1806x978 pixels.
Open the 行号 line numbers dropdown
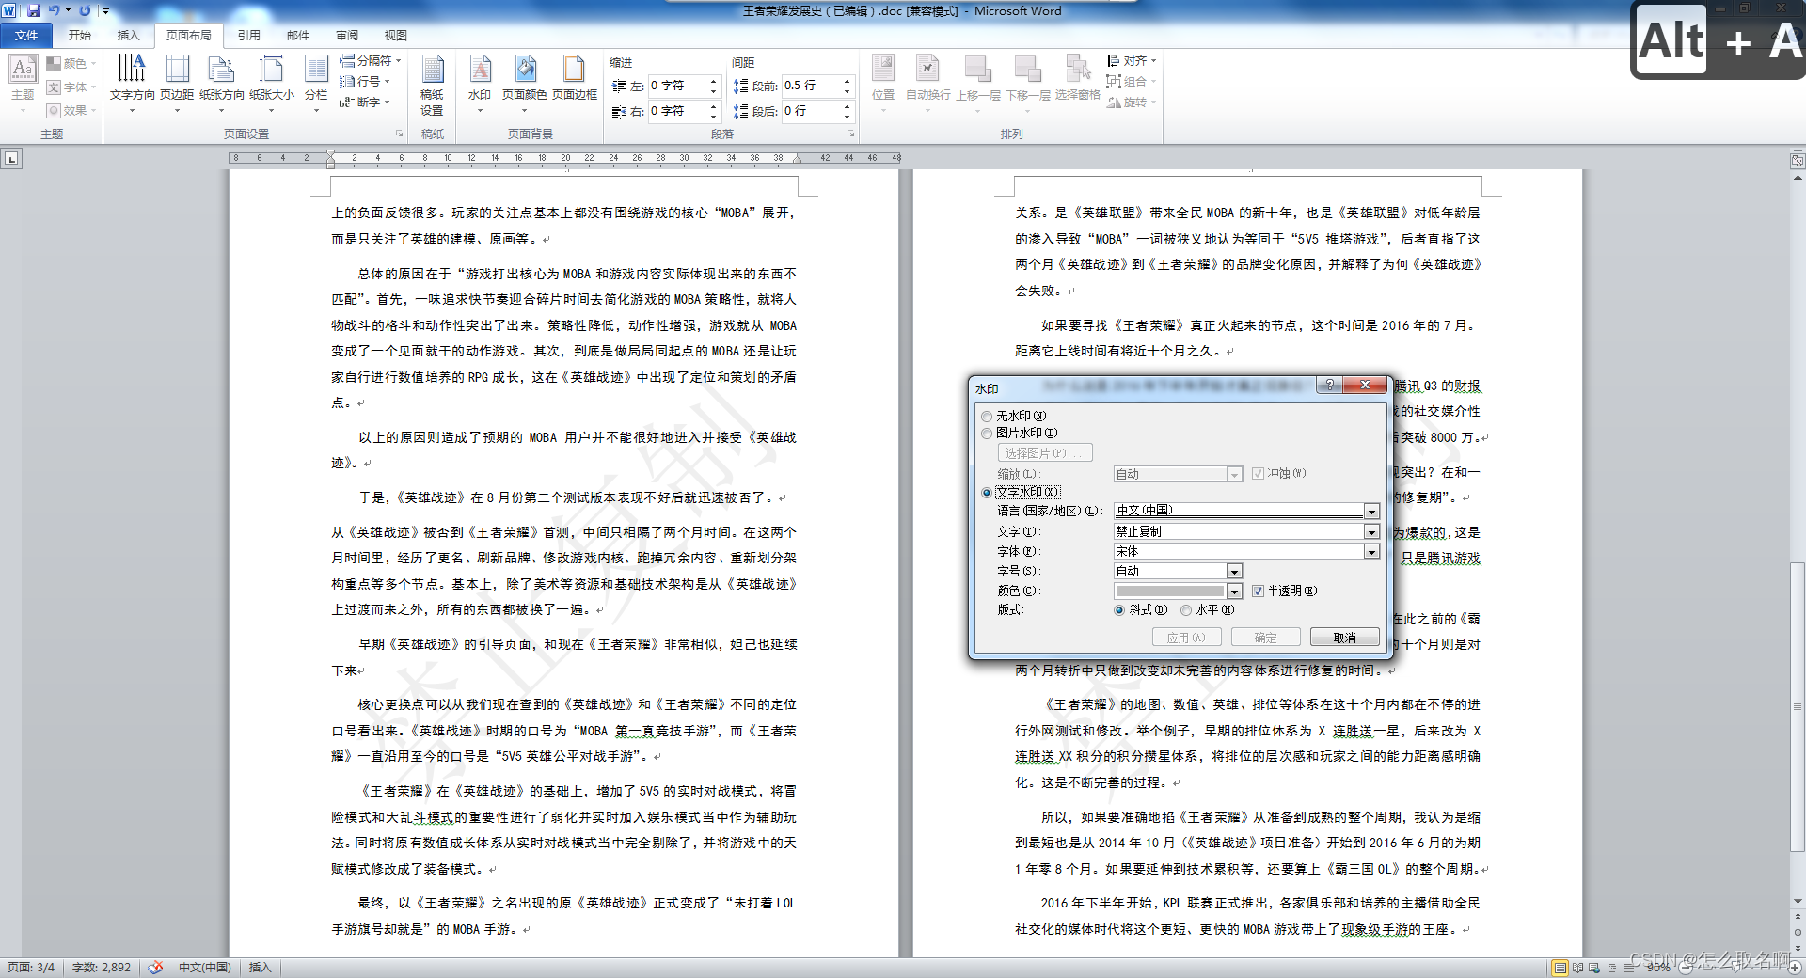[x=365, y=81]
